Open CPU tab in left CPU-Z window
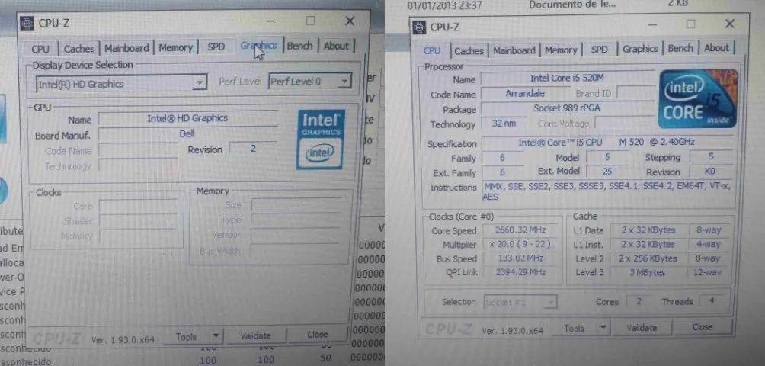This screenshot has height=366, width=765. (40, 49)
